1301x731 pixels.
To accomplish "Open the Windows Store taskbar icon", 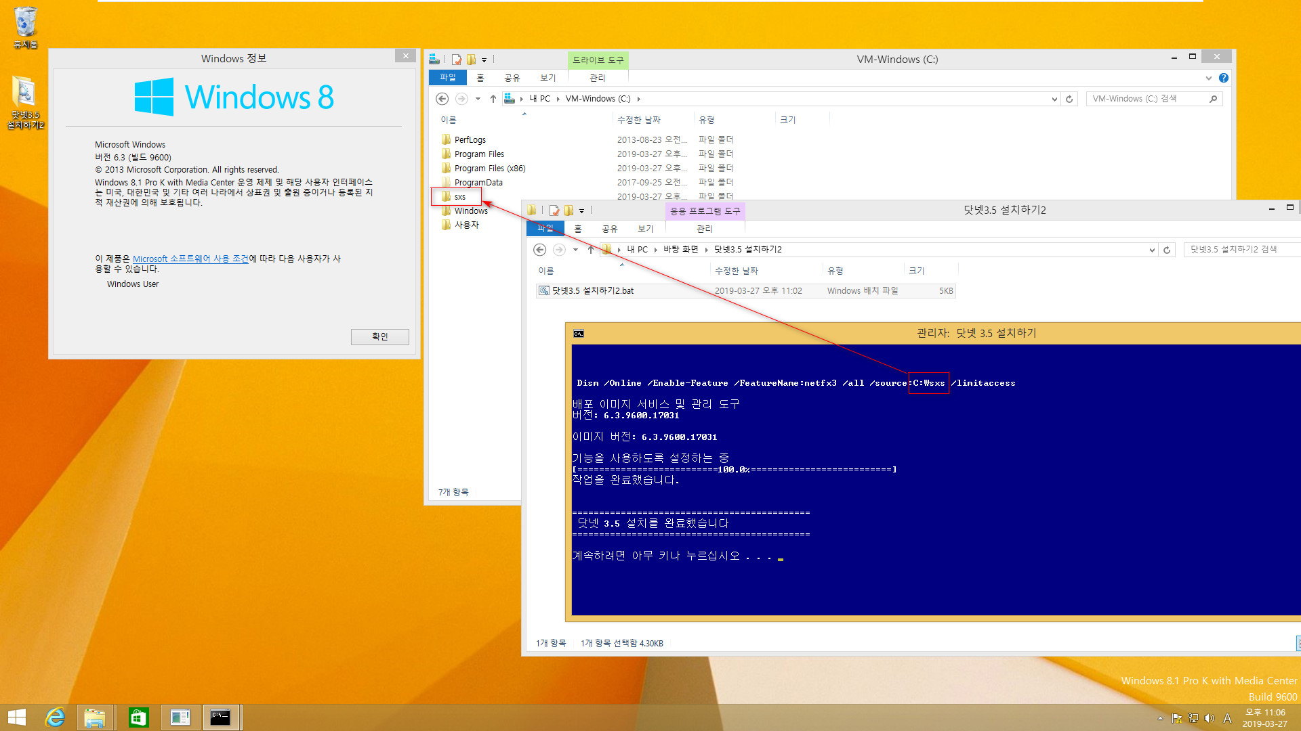I will click(138, 717).
